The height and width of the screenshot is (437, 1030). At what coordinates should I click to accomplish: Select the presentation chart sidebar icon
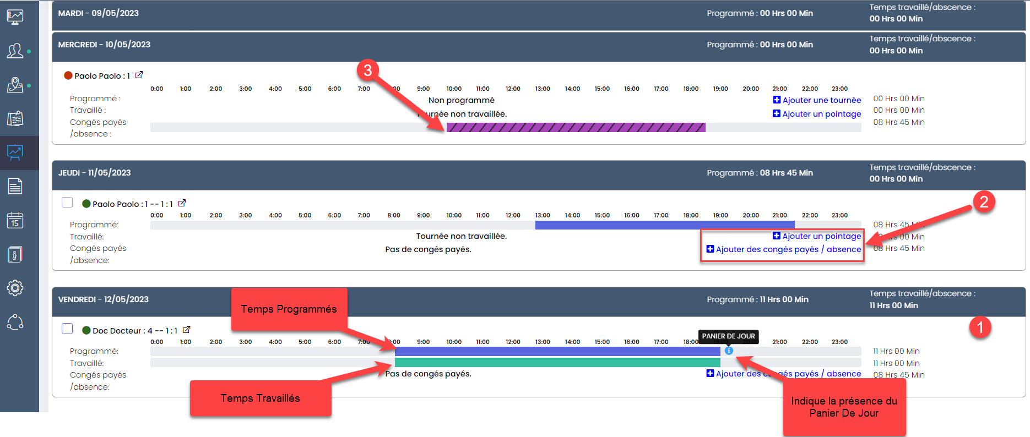15,152
